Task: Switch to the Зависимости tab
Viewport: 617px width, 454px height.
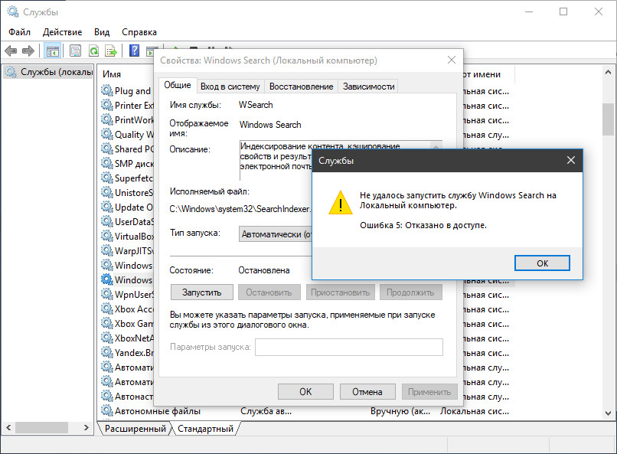Action: click(x=368, y=87)
